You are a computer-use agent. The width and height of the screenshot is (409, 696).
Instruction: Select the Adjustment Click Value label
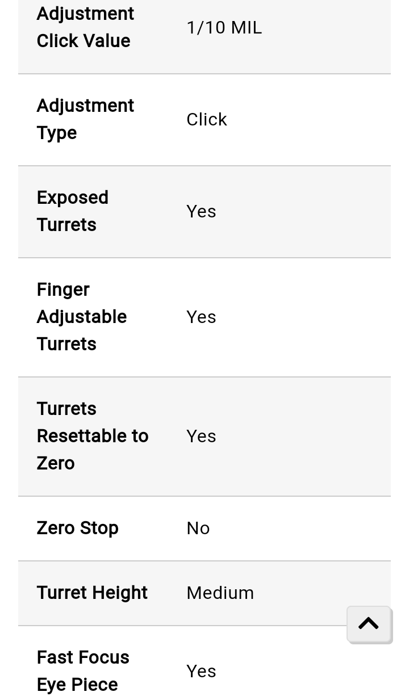coord(85,27)
